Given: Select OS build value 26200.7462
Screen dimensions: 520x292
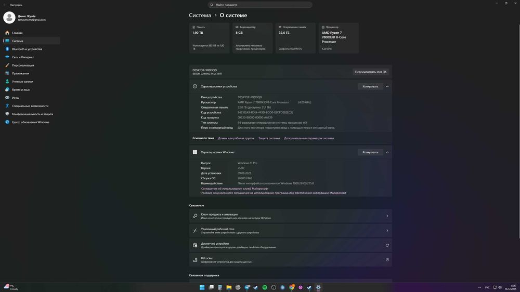Looking at the screenshot, I should [x=245, y=178].
